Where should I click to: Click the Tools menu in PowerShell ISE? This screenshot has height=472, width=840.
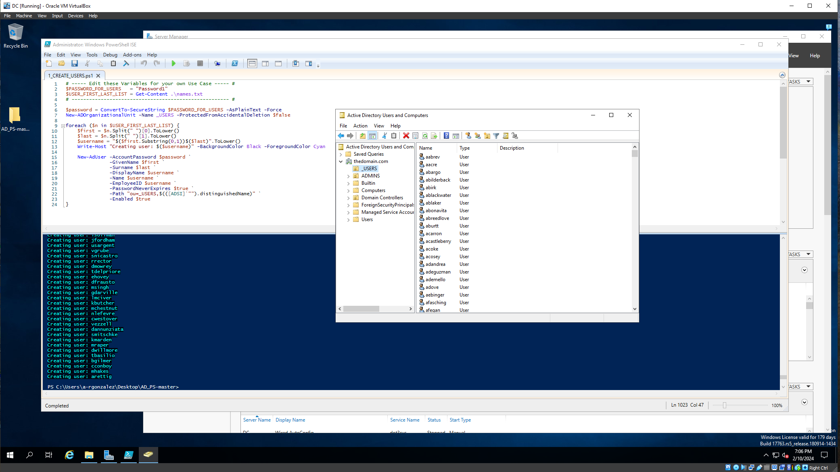coord(92,54)
